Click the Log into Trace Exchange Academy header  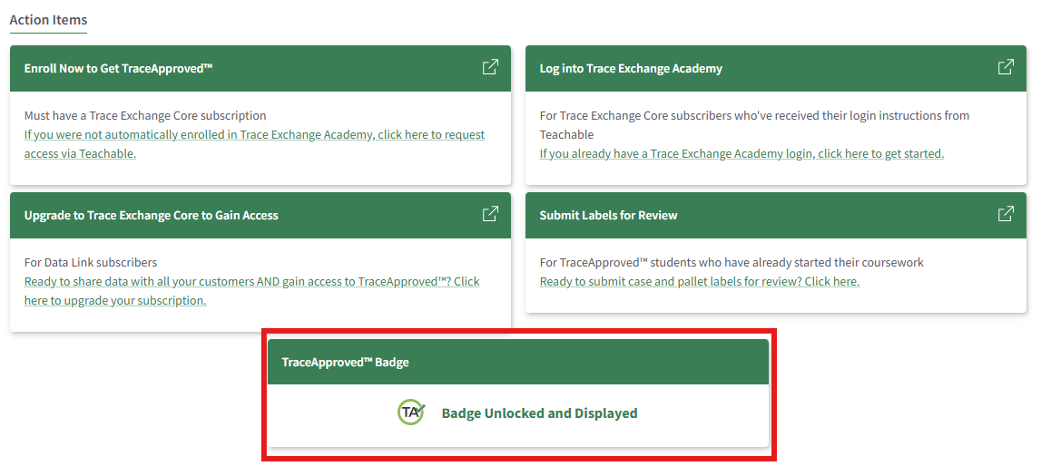click(631, 68)
